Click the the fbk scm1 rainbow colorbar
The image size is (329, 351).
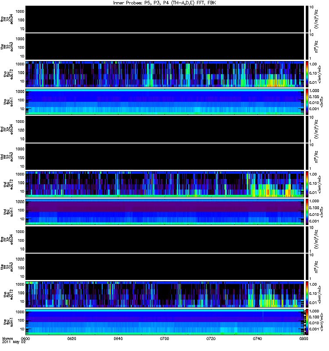(x=307, y=322)
